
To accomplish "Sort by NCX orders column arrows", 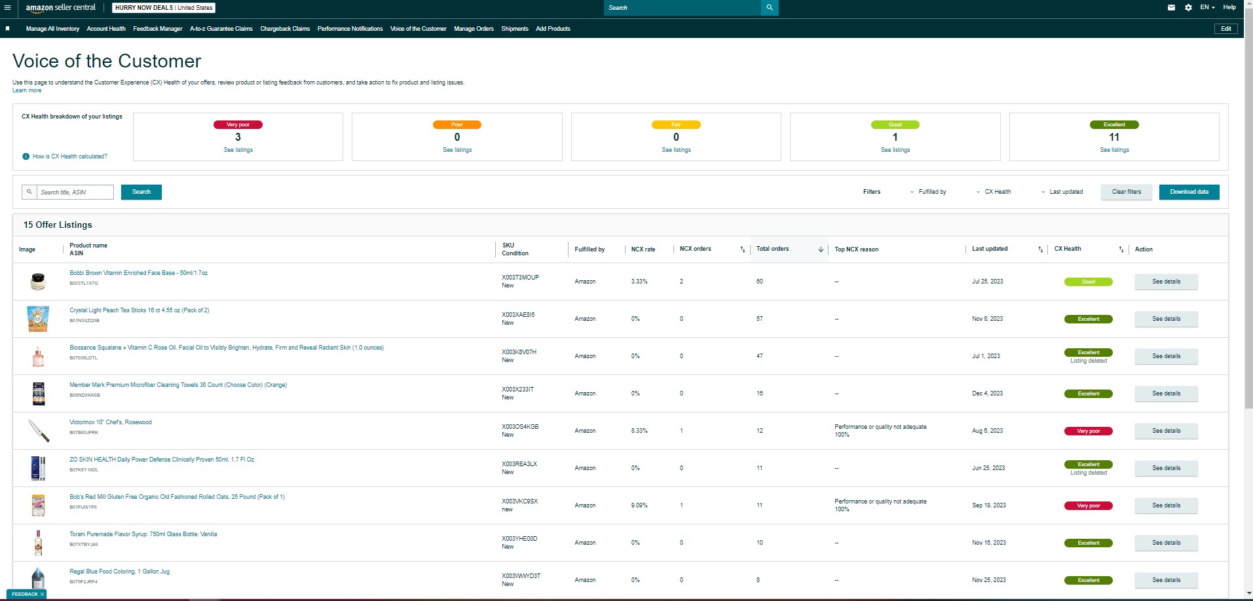I will pos(743,249).
